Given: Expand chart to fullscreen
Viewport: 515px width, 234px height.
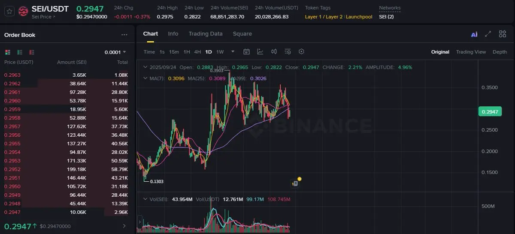Looking at the screenshot, I should [x=488, y=34].
